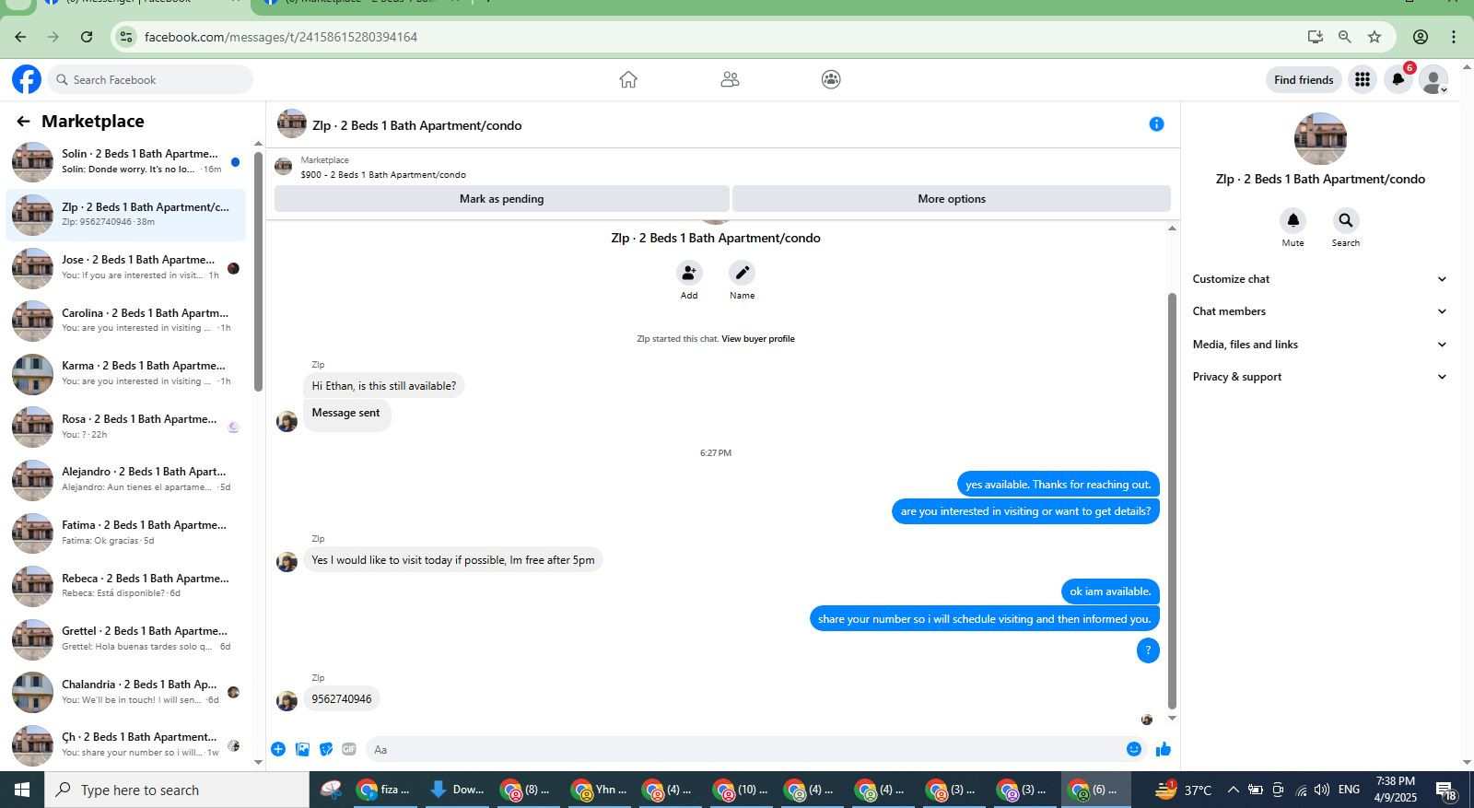The height and width of the screenshot is (808, 1474).
Task: Bookmark this page with star icon
Action: (x=1375, y=37)
